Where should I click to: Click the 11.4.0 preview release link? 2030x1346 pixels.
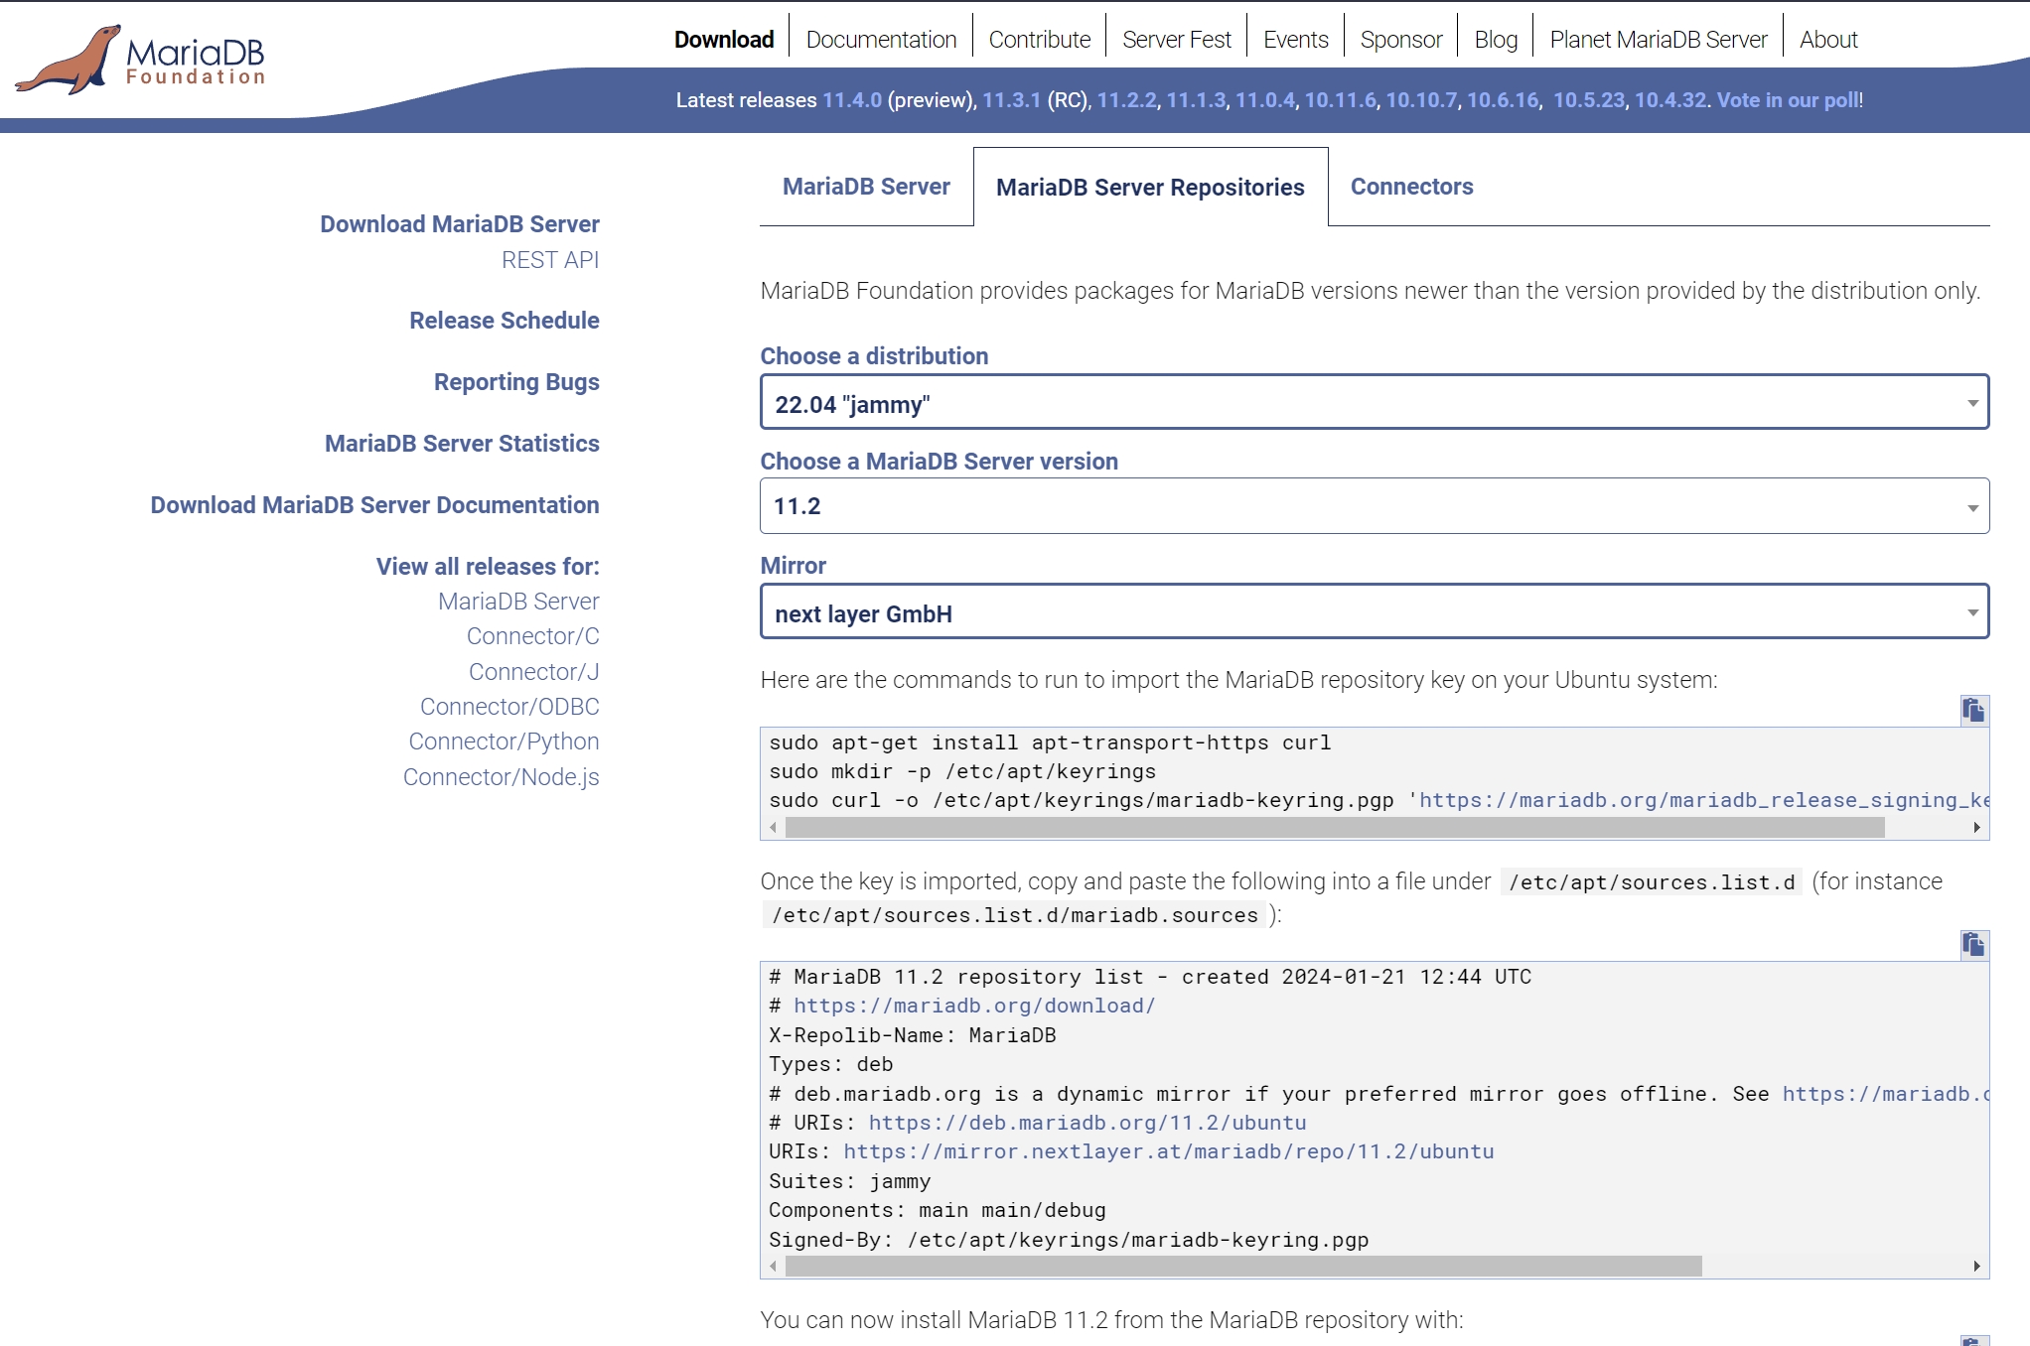tap(852, 100)
